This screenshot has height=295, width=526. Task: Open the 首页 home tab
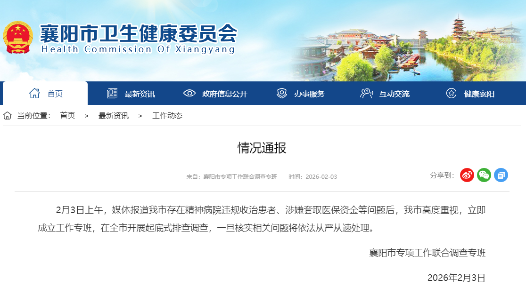click(45, 94)
